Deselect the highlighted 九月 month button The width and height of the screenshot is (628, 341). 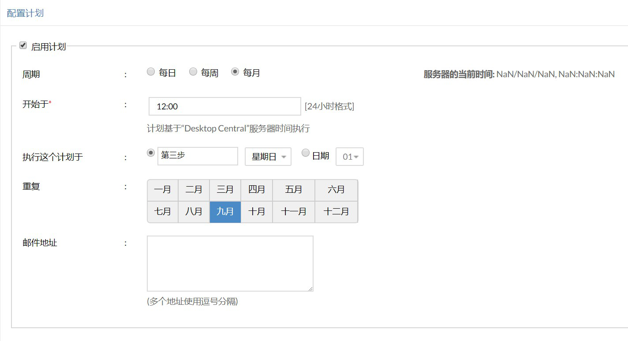tap(225, 212)
